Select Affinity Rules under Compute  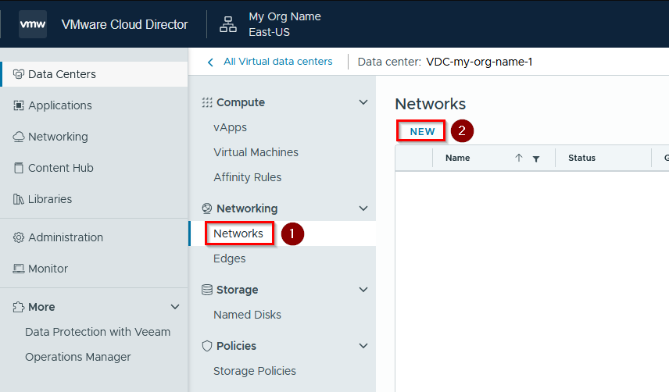click(248, 177)
